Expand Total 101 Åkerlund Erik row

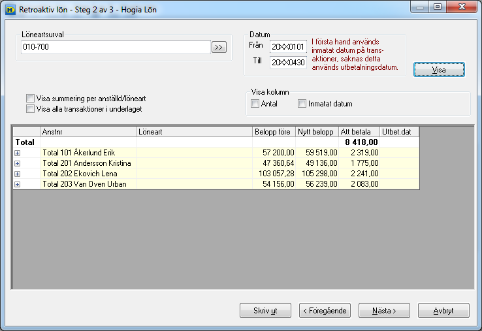[x=17, y=153]
